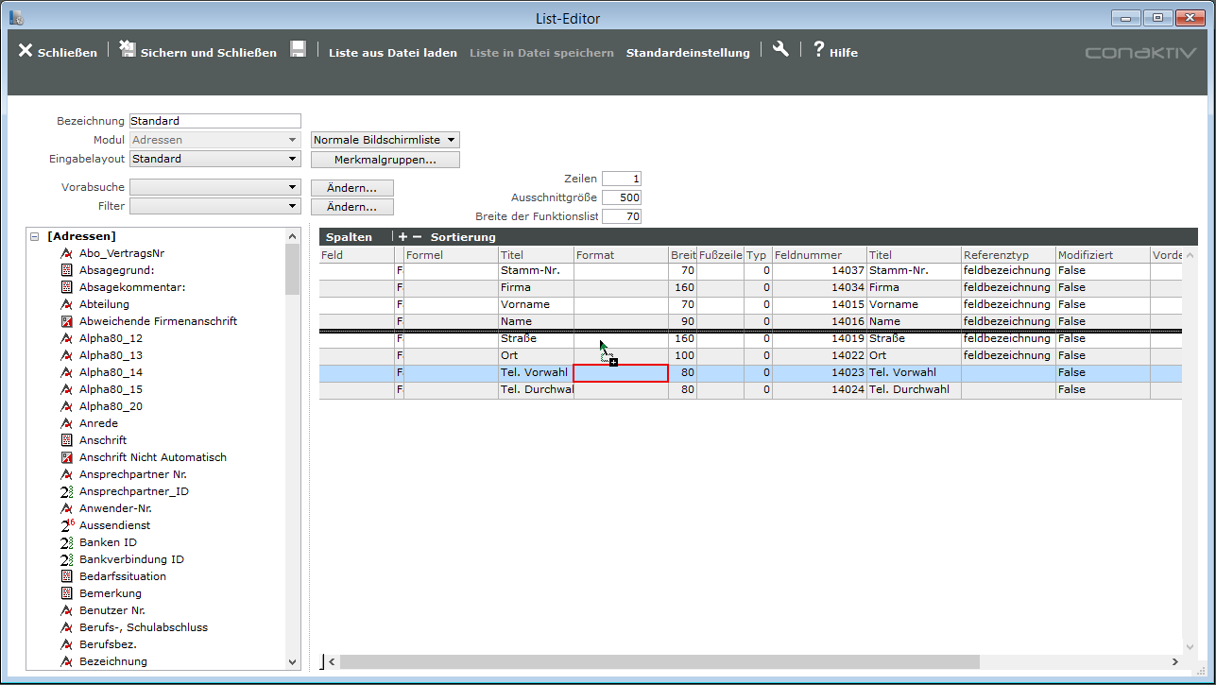1216x685 pixels.
Task: Click the Sichern und Schließen disk icon
Action: pyautogui.click(x=128, y=50)
